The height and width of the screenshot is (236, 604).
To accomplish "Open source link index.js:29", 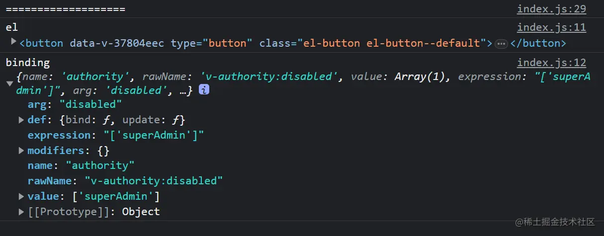I will coord(551,9).
